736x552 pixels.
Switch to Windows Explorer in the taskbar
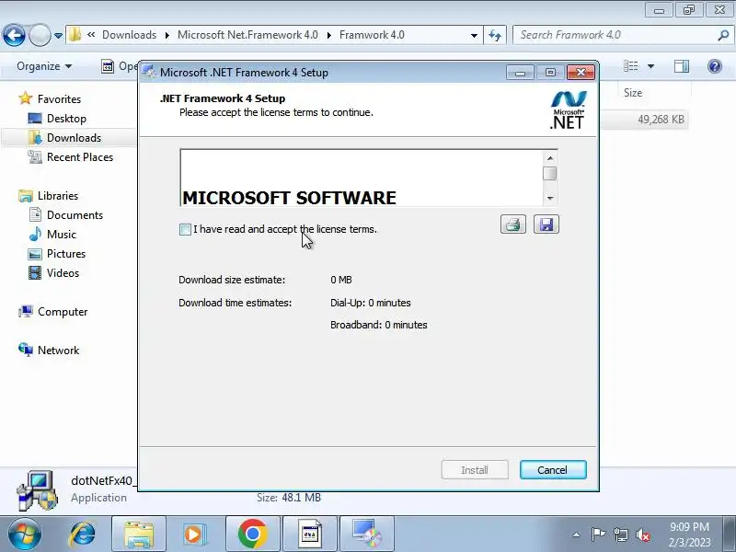click(x=139, y=534)
